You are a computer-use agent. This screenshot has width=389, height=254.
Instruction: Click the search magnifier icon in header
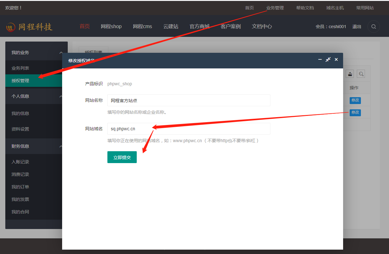coord(373,27)
